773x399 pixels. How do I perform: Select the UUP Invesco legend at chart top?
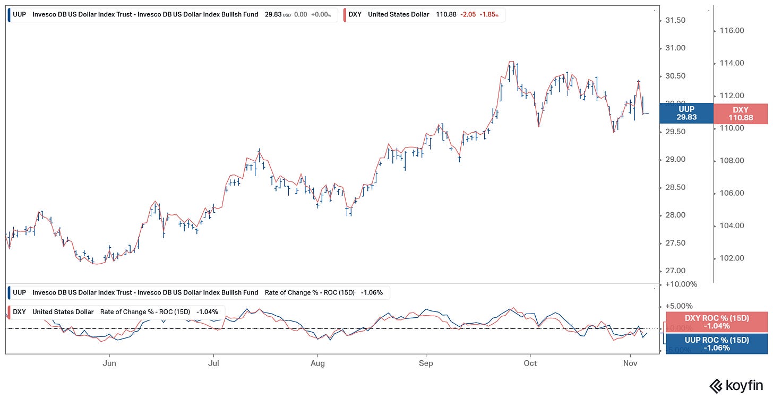tap(173, 15)
